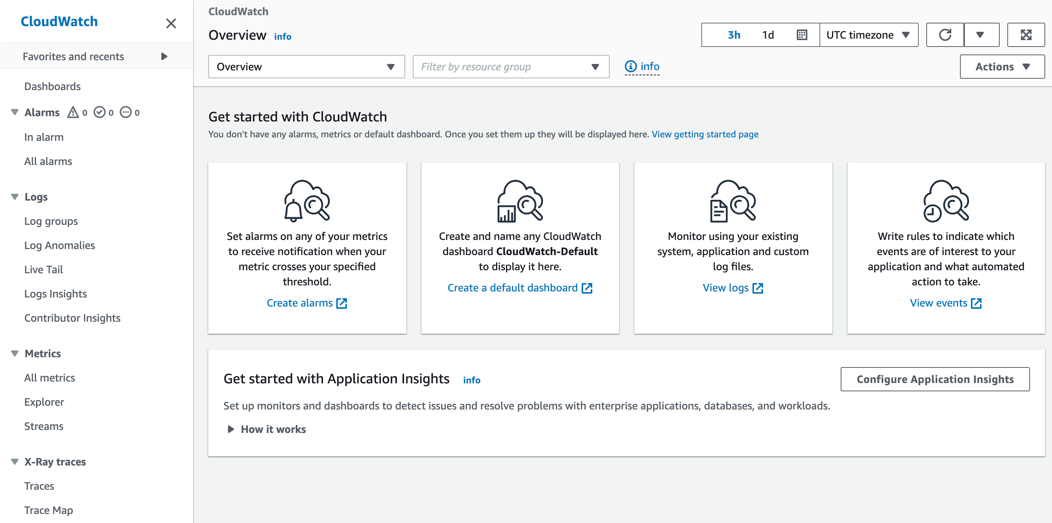Click the info link with circle icon

tap(642, 67)
